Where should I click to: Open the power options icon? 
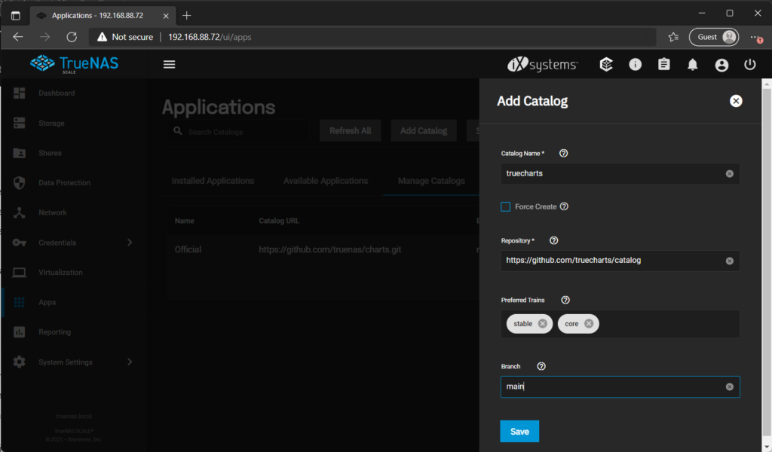coord(749,64)
